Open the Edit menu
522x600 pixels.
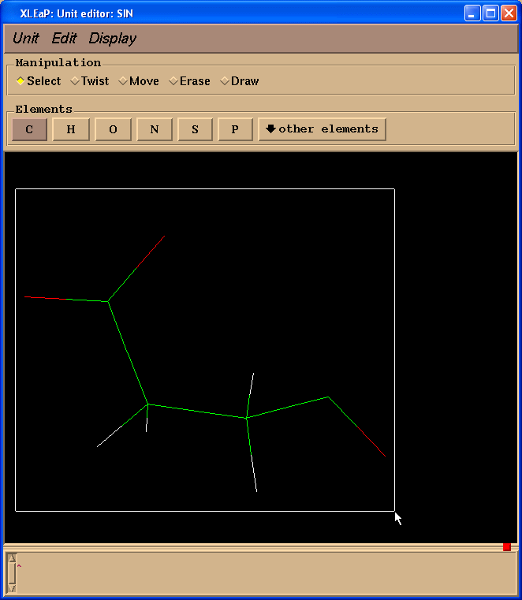click(x=65, y=39)
